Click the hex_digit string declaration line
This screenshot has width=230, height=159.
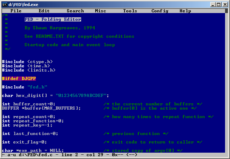click(x=55, y=96)
